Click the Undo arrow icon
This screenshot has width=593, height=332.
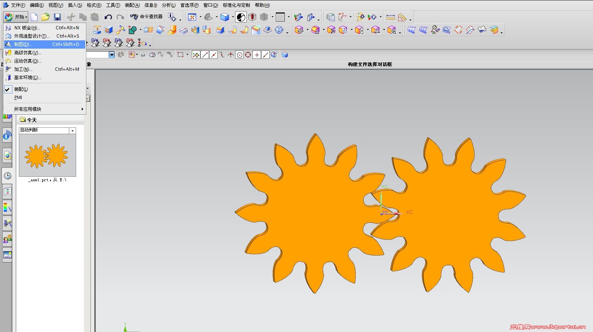pyautogui.click(x=108, y=17)
